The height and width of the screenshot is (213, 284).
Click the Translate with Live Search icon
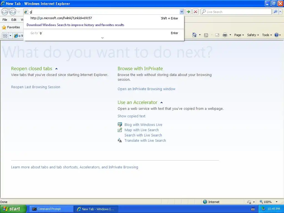120,140
